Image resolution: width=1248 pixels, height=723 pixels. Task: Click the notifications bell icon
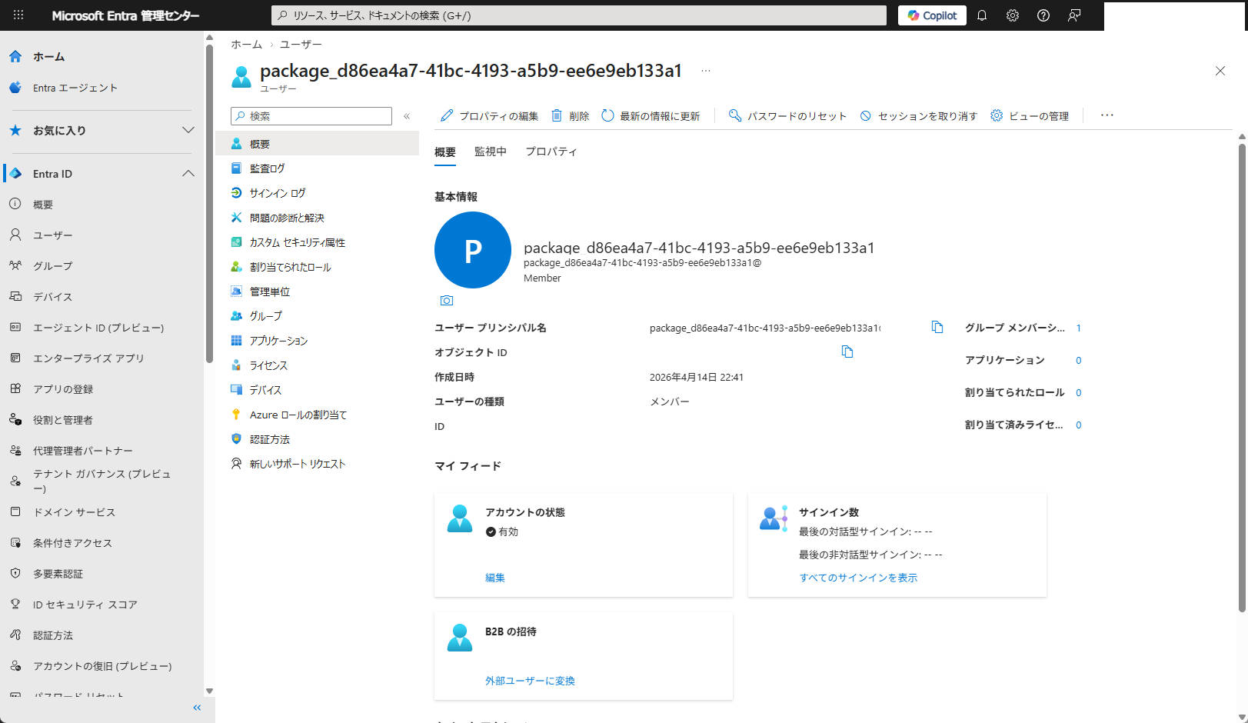(x=982, y=15)
